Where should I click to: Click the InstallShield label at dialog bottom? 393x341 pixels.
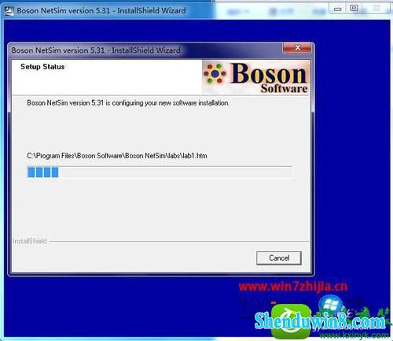pos(30,241)
